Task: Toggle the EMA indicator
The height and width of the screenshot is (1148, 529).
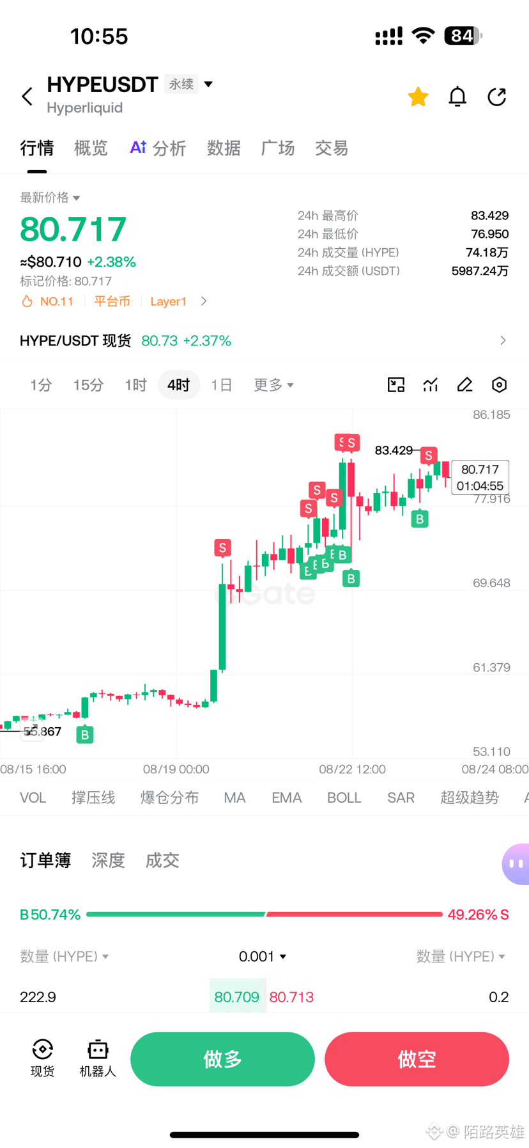Action: (x=286, y=798)
